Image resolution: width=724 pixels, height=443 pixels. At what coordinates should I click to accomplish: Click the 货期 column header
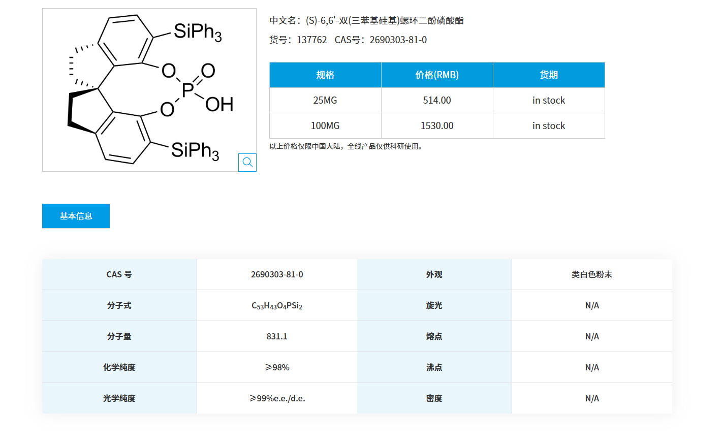pos(549,75)
